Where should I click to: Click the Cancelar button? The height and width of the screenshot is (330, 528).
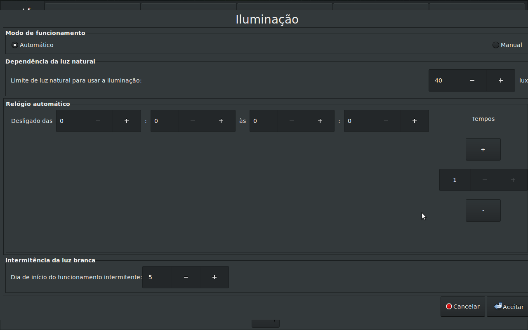click(x=463, y=306)
